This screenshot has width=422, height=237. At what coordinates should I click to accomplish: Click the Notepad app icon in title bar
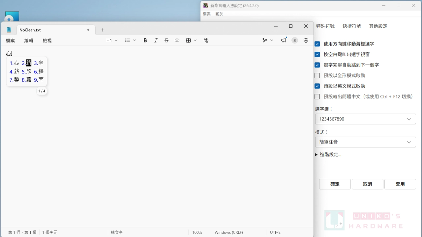pos(9,30)
